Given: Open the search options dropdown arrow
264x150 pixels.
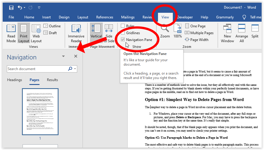Looking at the screenshot, I should 75,69.
